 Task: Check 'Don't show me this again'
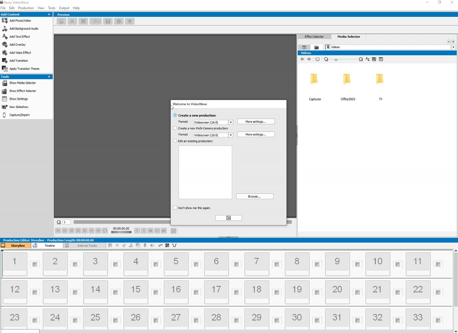tap(175, 208)
